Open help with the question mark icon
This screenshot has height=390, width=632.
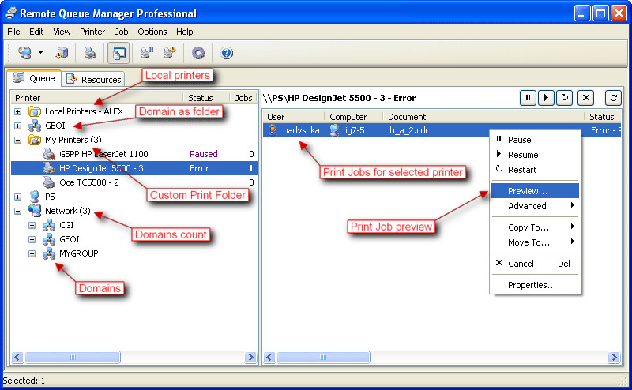[227, 53]
